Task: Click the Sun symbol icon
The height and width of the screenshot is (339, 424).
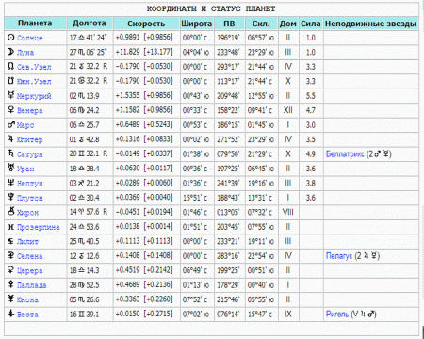Action: [x=11, y=38]
